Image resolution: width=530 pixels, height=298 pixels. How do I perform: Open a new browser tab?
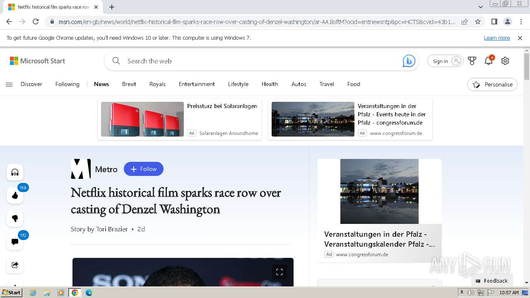112,7
